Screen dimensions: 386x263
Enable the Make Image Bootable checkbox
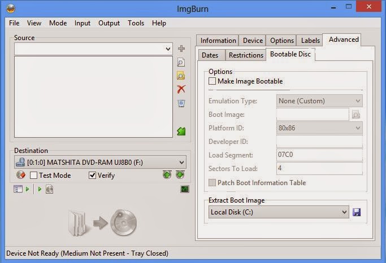[212, 81]
